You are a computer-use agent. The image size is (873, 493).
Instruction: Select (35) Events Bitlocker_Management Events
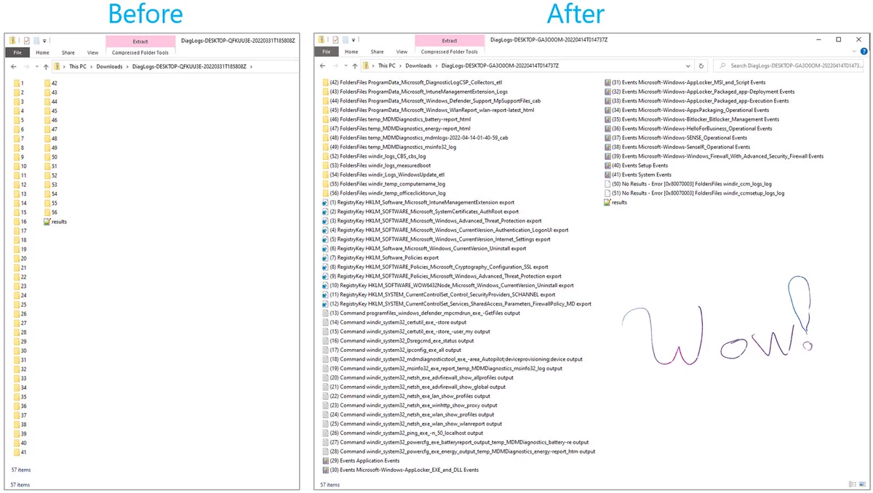[692, 120]
